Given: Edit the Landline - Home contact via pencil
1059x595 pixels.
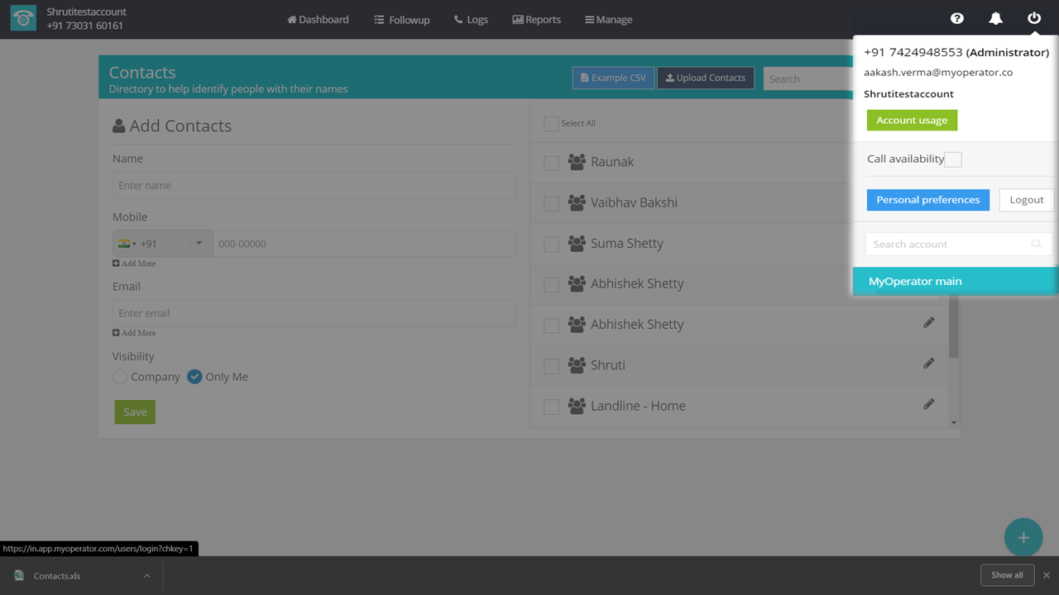Looking at the screenshot, I should [x=928, y=404].
